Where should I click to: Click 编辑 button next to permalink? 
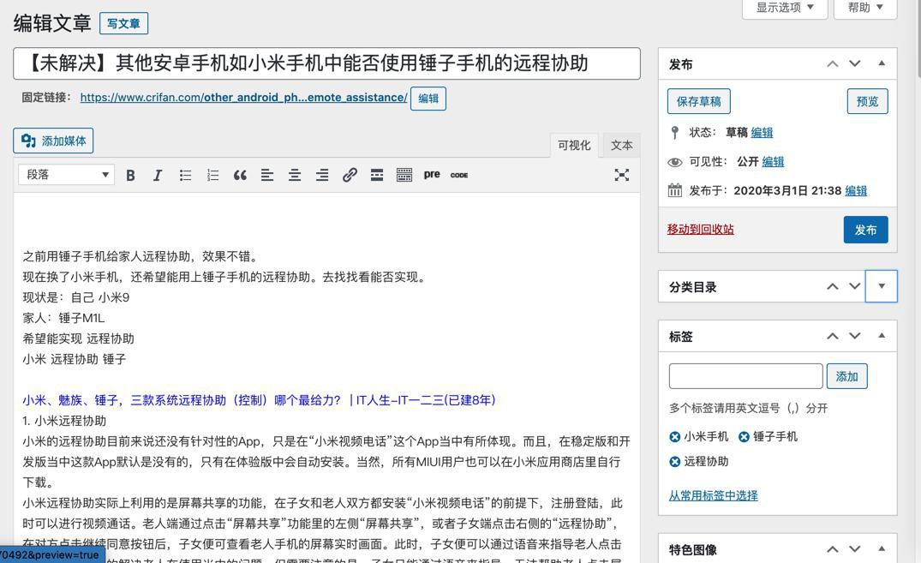(x=428, y=99)
